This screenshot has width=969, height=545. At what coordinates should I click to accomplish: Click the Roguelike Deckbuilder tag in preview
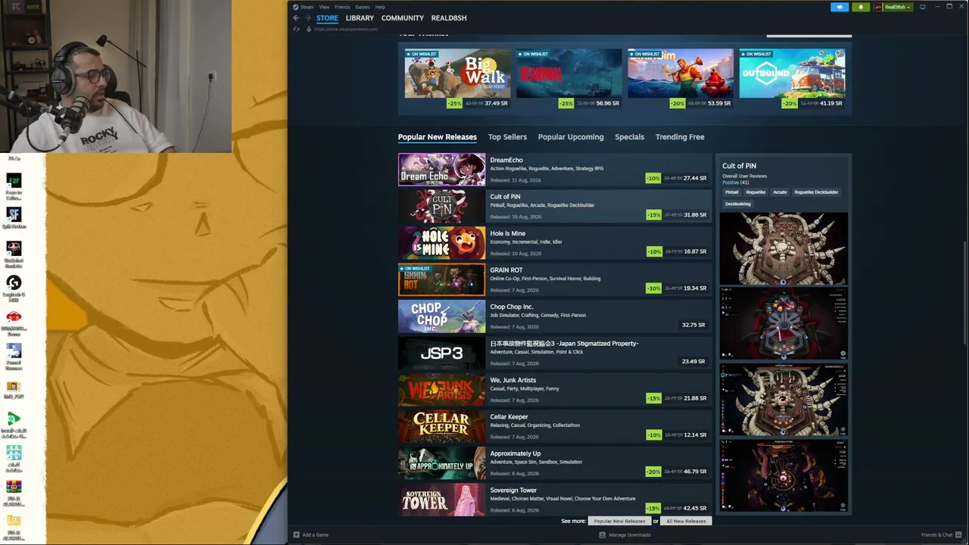816,192
